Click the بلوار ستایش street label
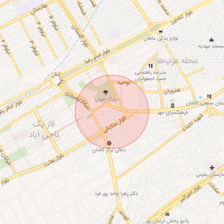The width and height of the screenshot is (224, 224). (115, 124)
